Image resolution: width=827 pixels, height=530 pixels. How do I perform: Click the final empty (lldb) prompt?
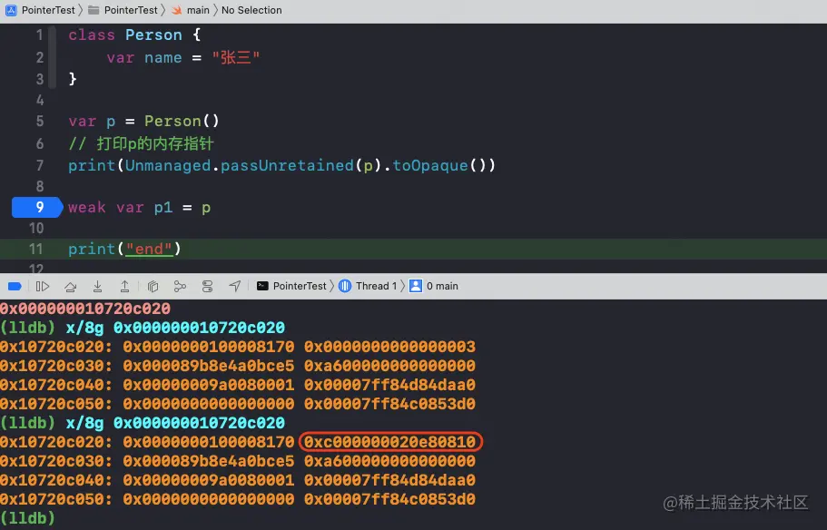[x=27, y=518]
